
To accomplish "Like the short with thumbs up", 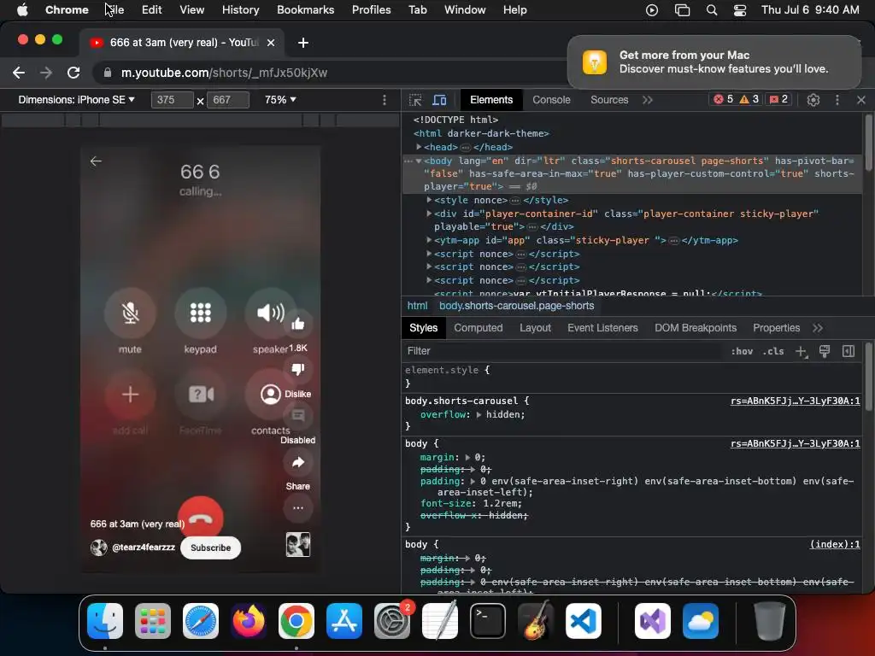I will point(298,324).
